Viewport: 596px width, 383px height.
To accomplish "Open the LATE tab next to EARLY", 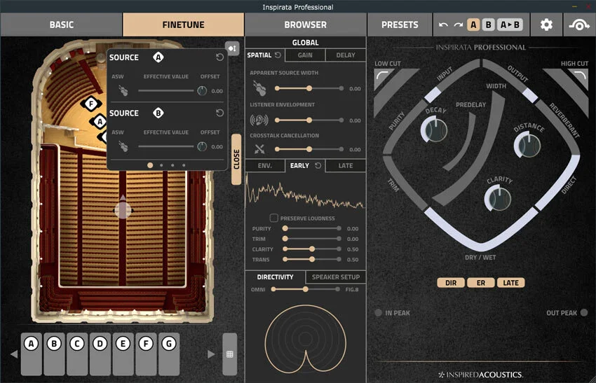I will click(346, 165).
